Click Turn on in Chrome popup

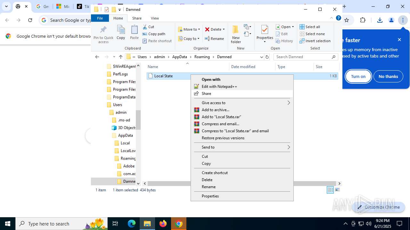pyautogui.click(x=358, y=76)
